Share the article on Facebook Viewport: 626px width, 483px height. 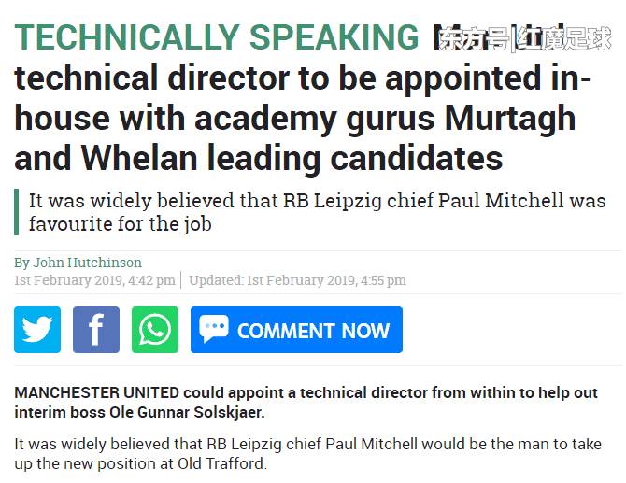click(96, 330)
